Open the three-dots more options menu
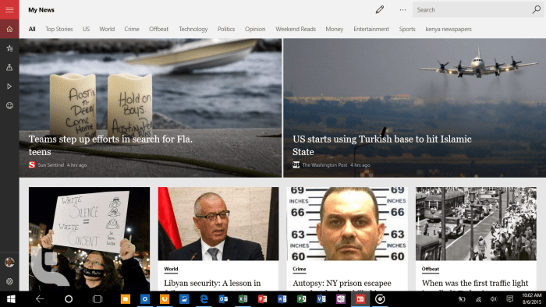This screenshot has height=307, width=546. [x=402, y=9]
